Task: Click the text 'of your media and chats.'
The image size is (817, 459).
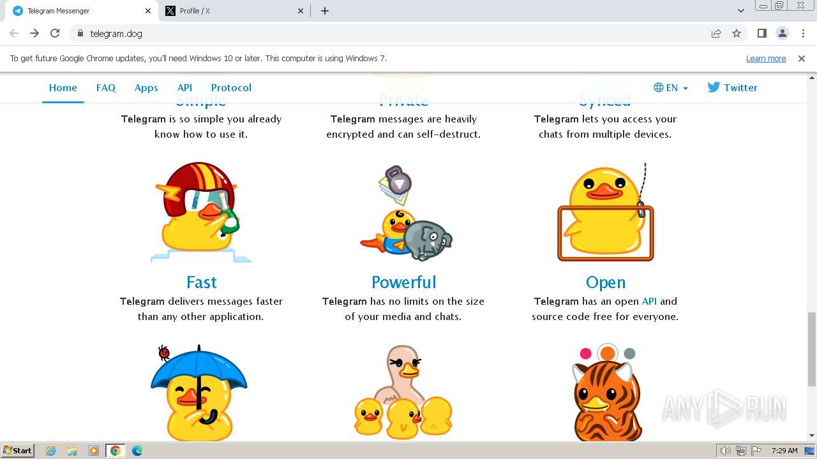Action: 403,316
